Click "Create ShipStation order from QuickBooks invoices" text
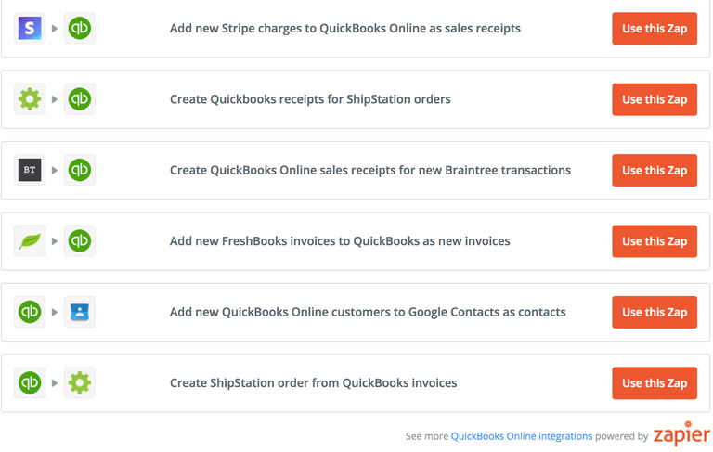 tap(313, 382)
